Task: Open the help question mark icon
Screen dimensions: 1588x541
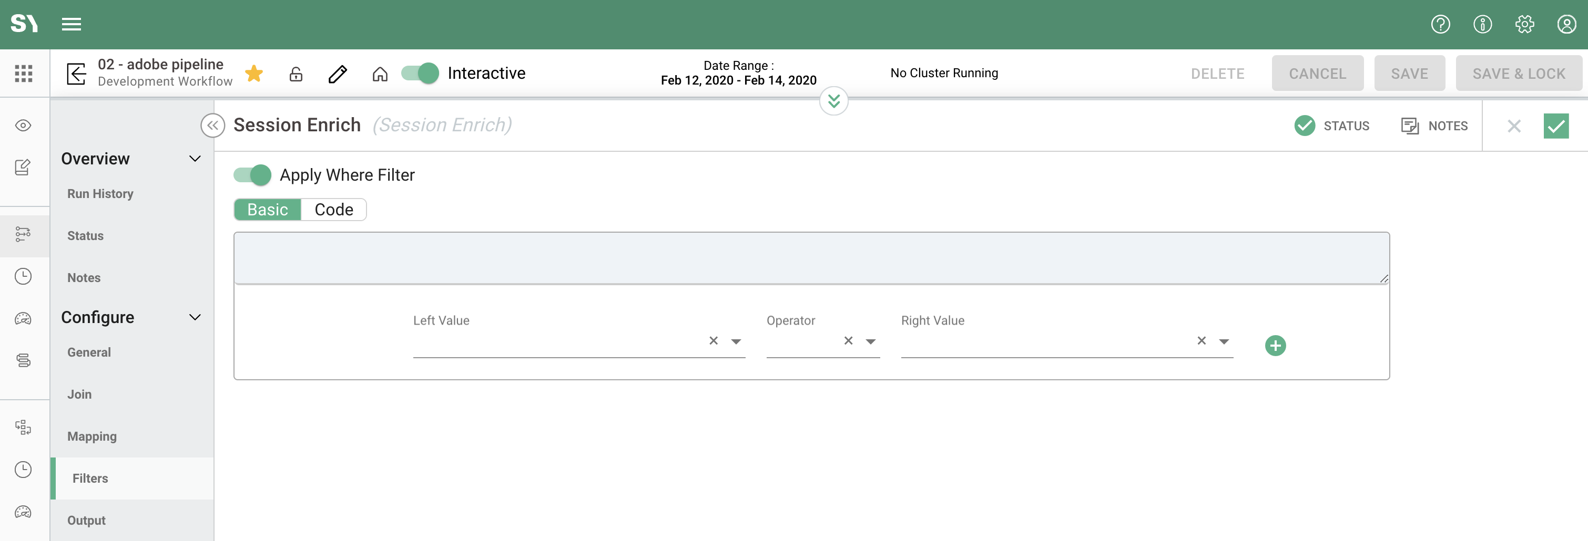Action: tap(1440, 24)
